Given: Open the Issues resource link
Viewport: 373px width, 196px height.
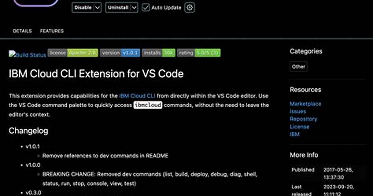Looking at the screenshot, I should 298,111.
